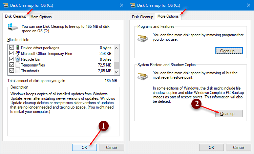Screen dimensions: 254x154
Task: Uncheck the Recycle Bin checkbox
Action: pyautogui.click(x=12, y=59)
